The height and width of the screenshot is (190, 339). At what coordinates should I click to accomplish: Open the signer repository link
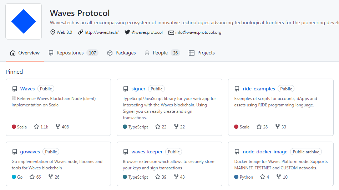[138, 89]
